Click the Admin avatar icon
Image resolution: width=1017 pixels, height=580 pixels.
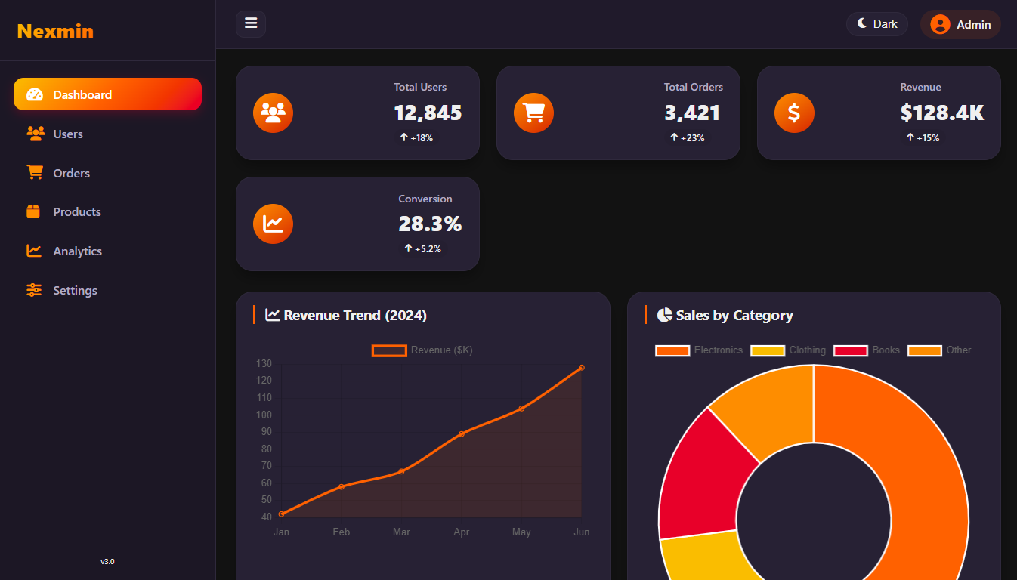[x=940, y=24]
